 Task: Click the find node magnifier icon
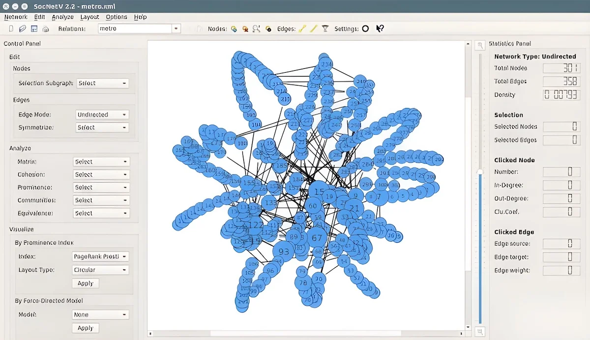[x=256, y=28]
